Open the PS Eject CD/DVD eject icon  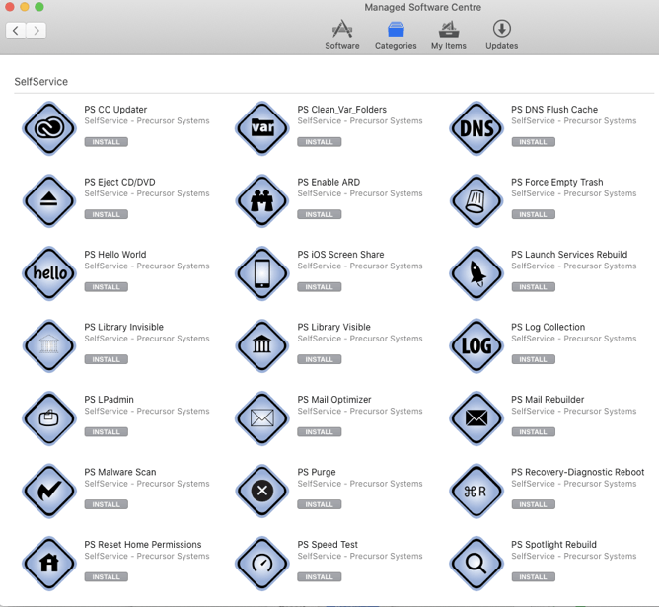click(49, 201)
